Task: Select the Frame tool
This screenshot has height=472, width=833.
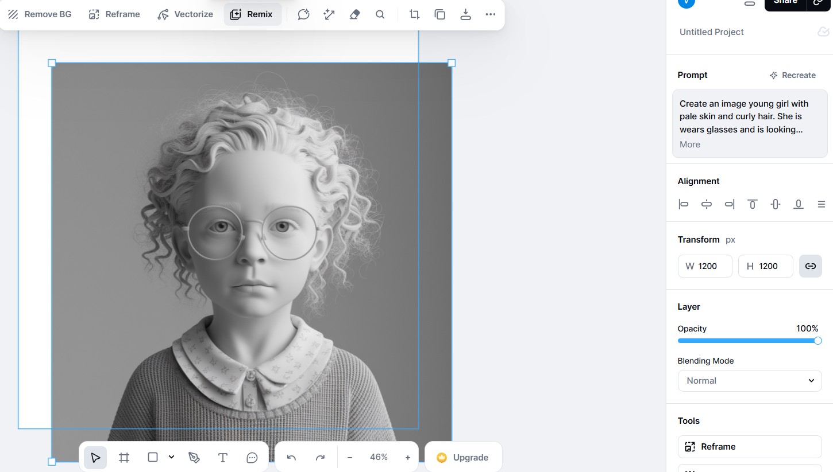Action: 124,457
